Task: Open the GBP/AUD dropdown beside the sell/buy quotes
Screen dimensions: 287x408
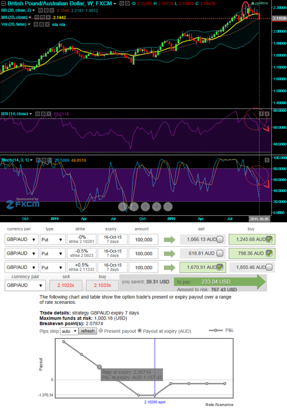Action: click(25, 285)
